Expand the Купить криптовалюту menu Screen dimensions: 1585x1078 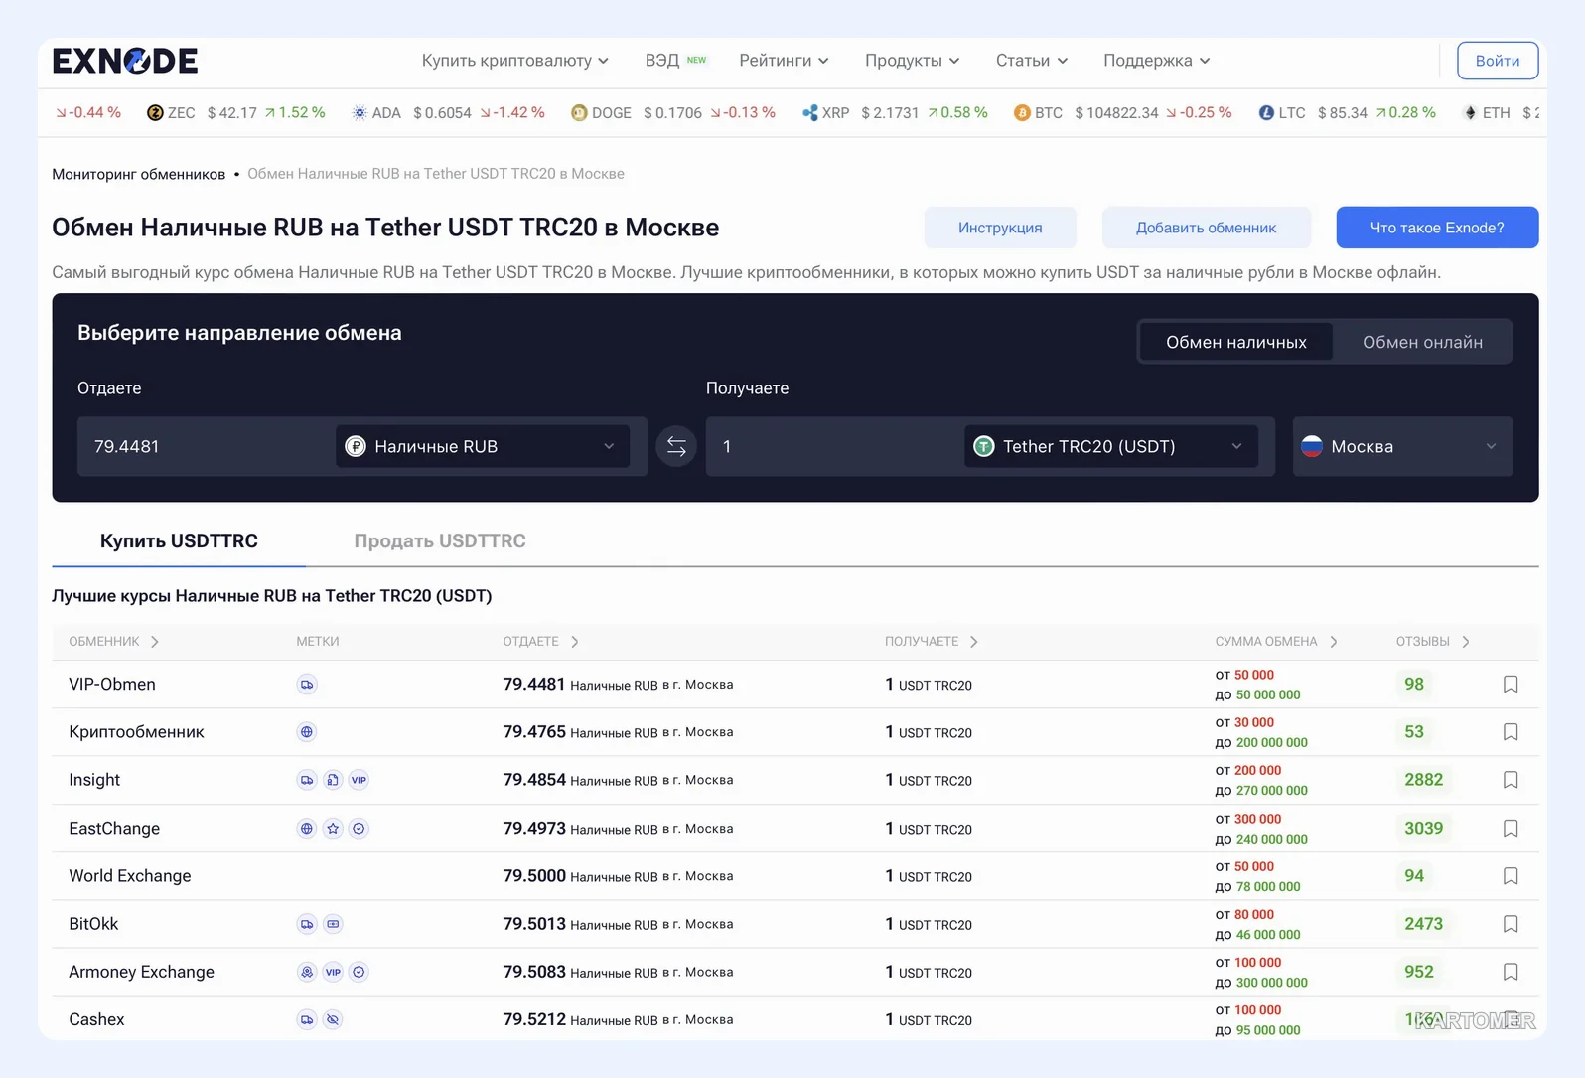[x=514, y=61]
